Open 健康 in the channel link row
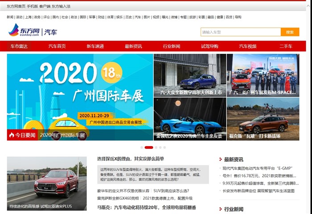The height and width of the screenshot is (214, 312). (220, 17)
